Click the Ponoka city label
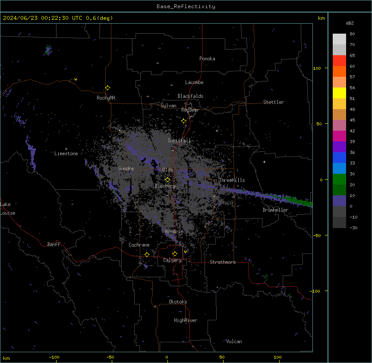This screenshot has width=372, height=363. (x=207, y=59)
